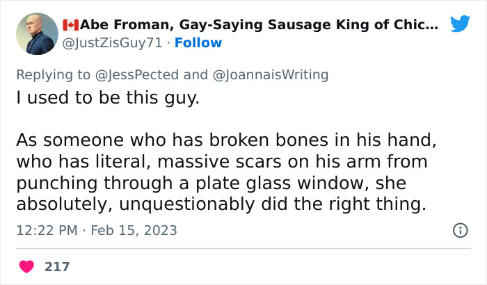Click the line about punching a plate glass window
487x285 pixels.
click(x=211, y=184)
